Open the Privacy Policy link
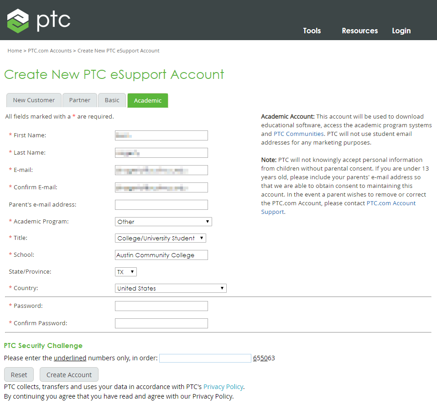Screen dimensions: 437x405 223,387
